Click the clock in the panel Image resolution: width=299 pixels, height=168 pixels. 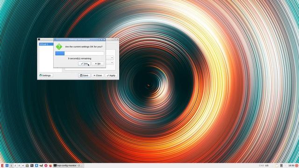(x=292, y=166)
